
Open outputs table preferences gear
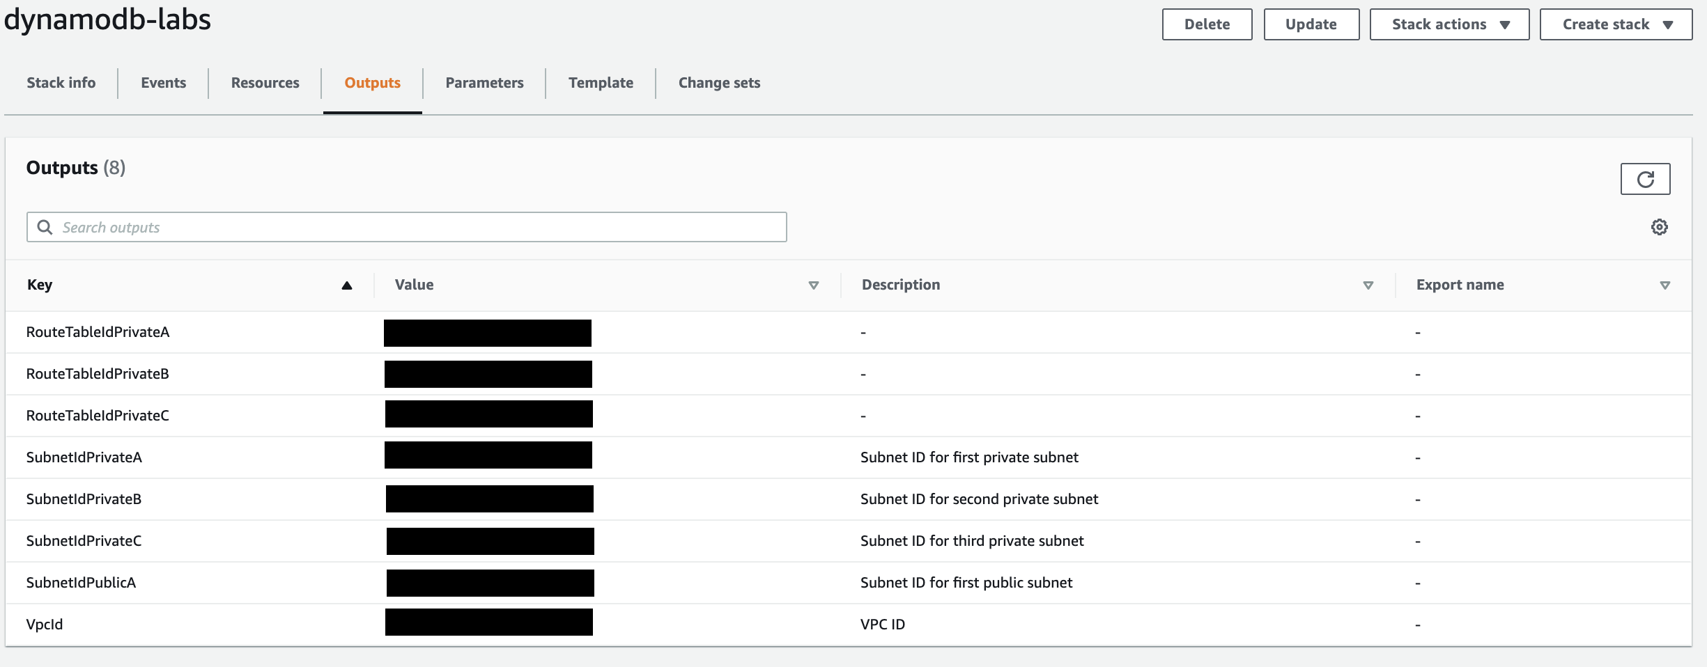[x=1659, y=227]
